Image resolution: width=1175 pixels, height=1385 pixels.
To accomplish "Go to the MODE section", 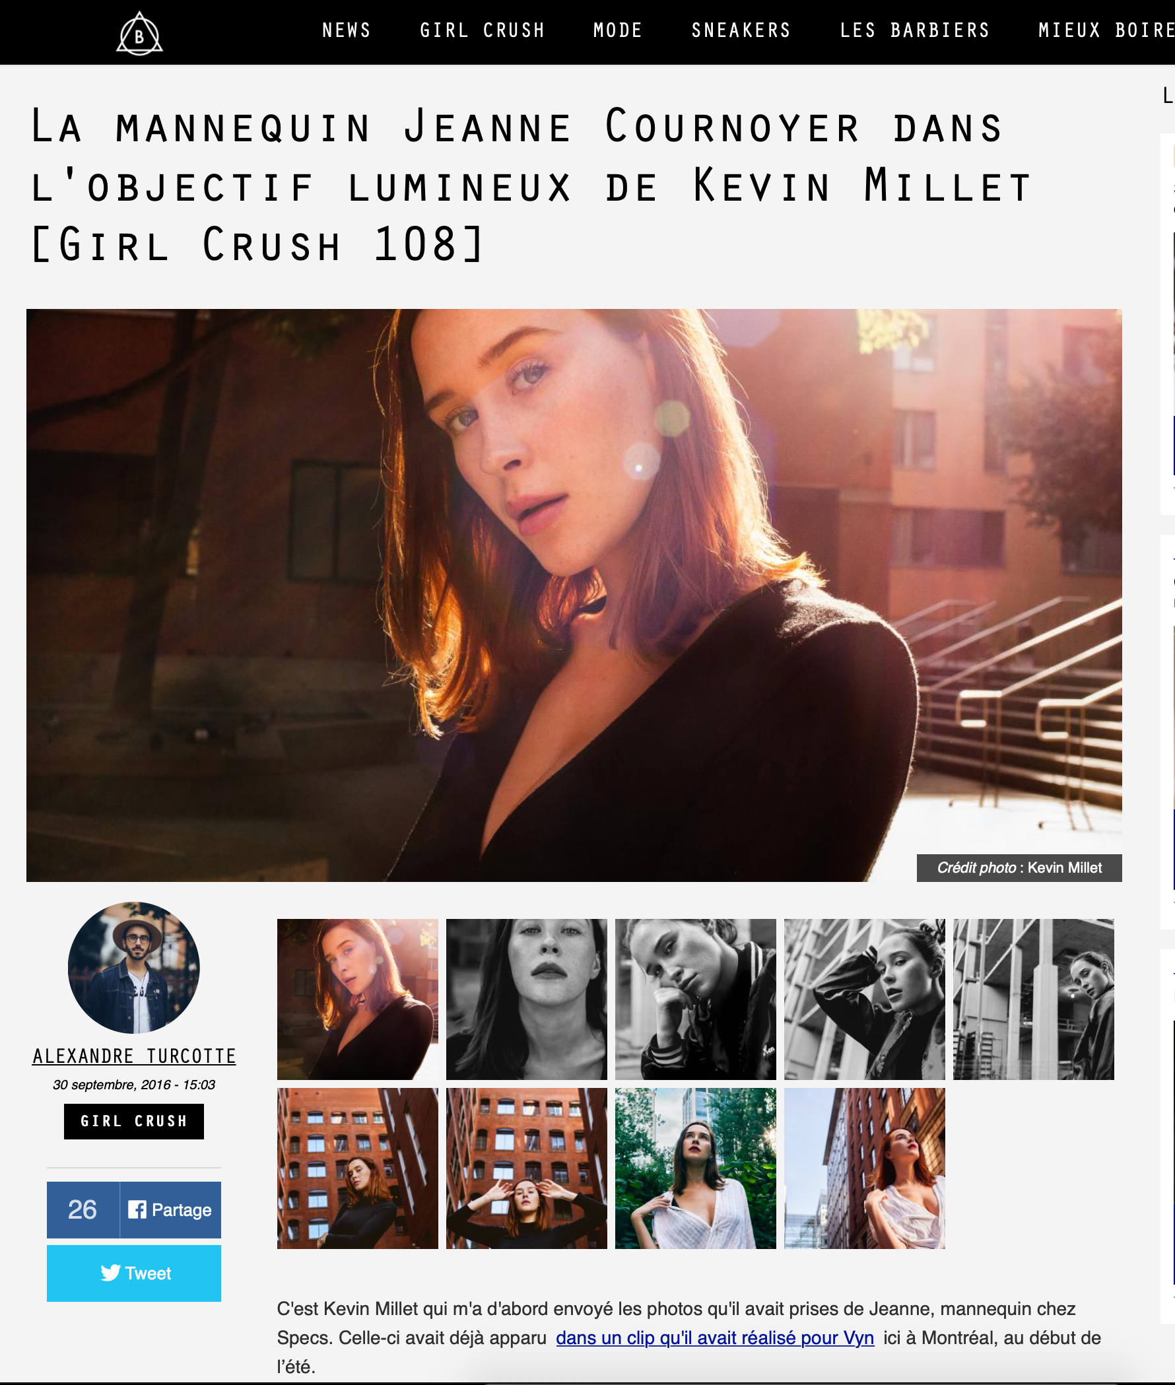I will [x=617, y=30].
